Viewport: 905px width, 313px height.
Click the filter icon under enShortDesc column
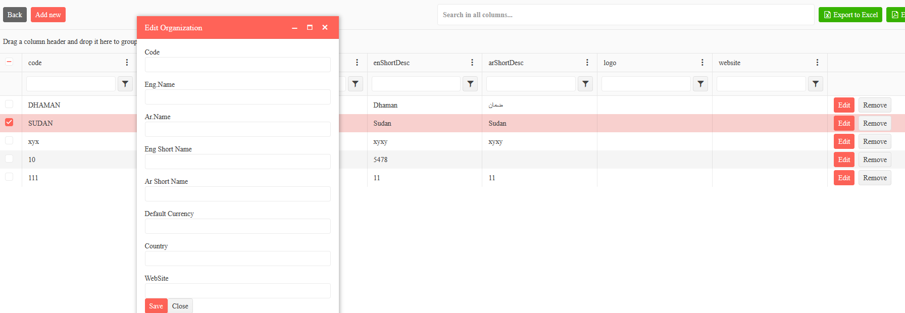[x=470, y=84]
